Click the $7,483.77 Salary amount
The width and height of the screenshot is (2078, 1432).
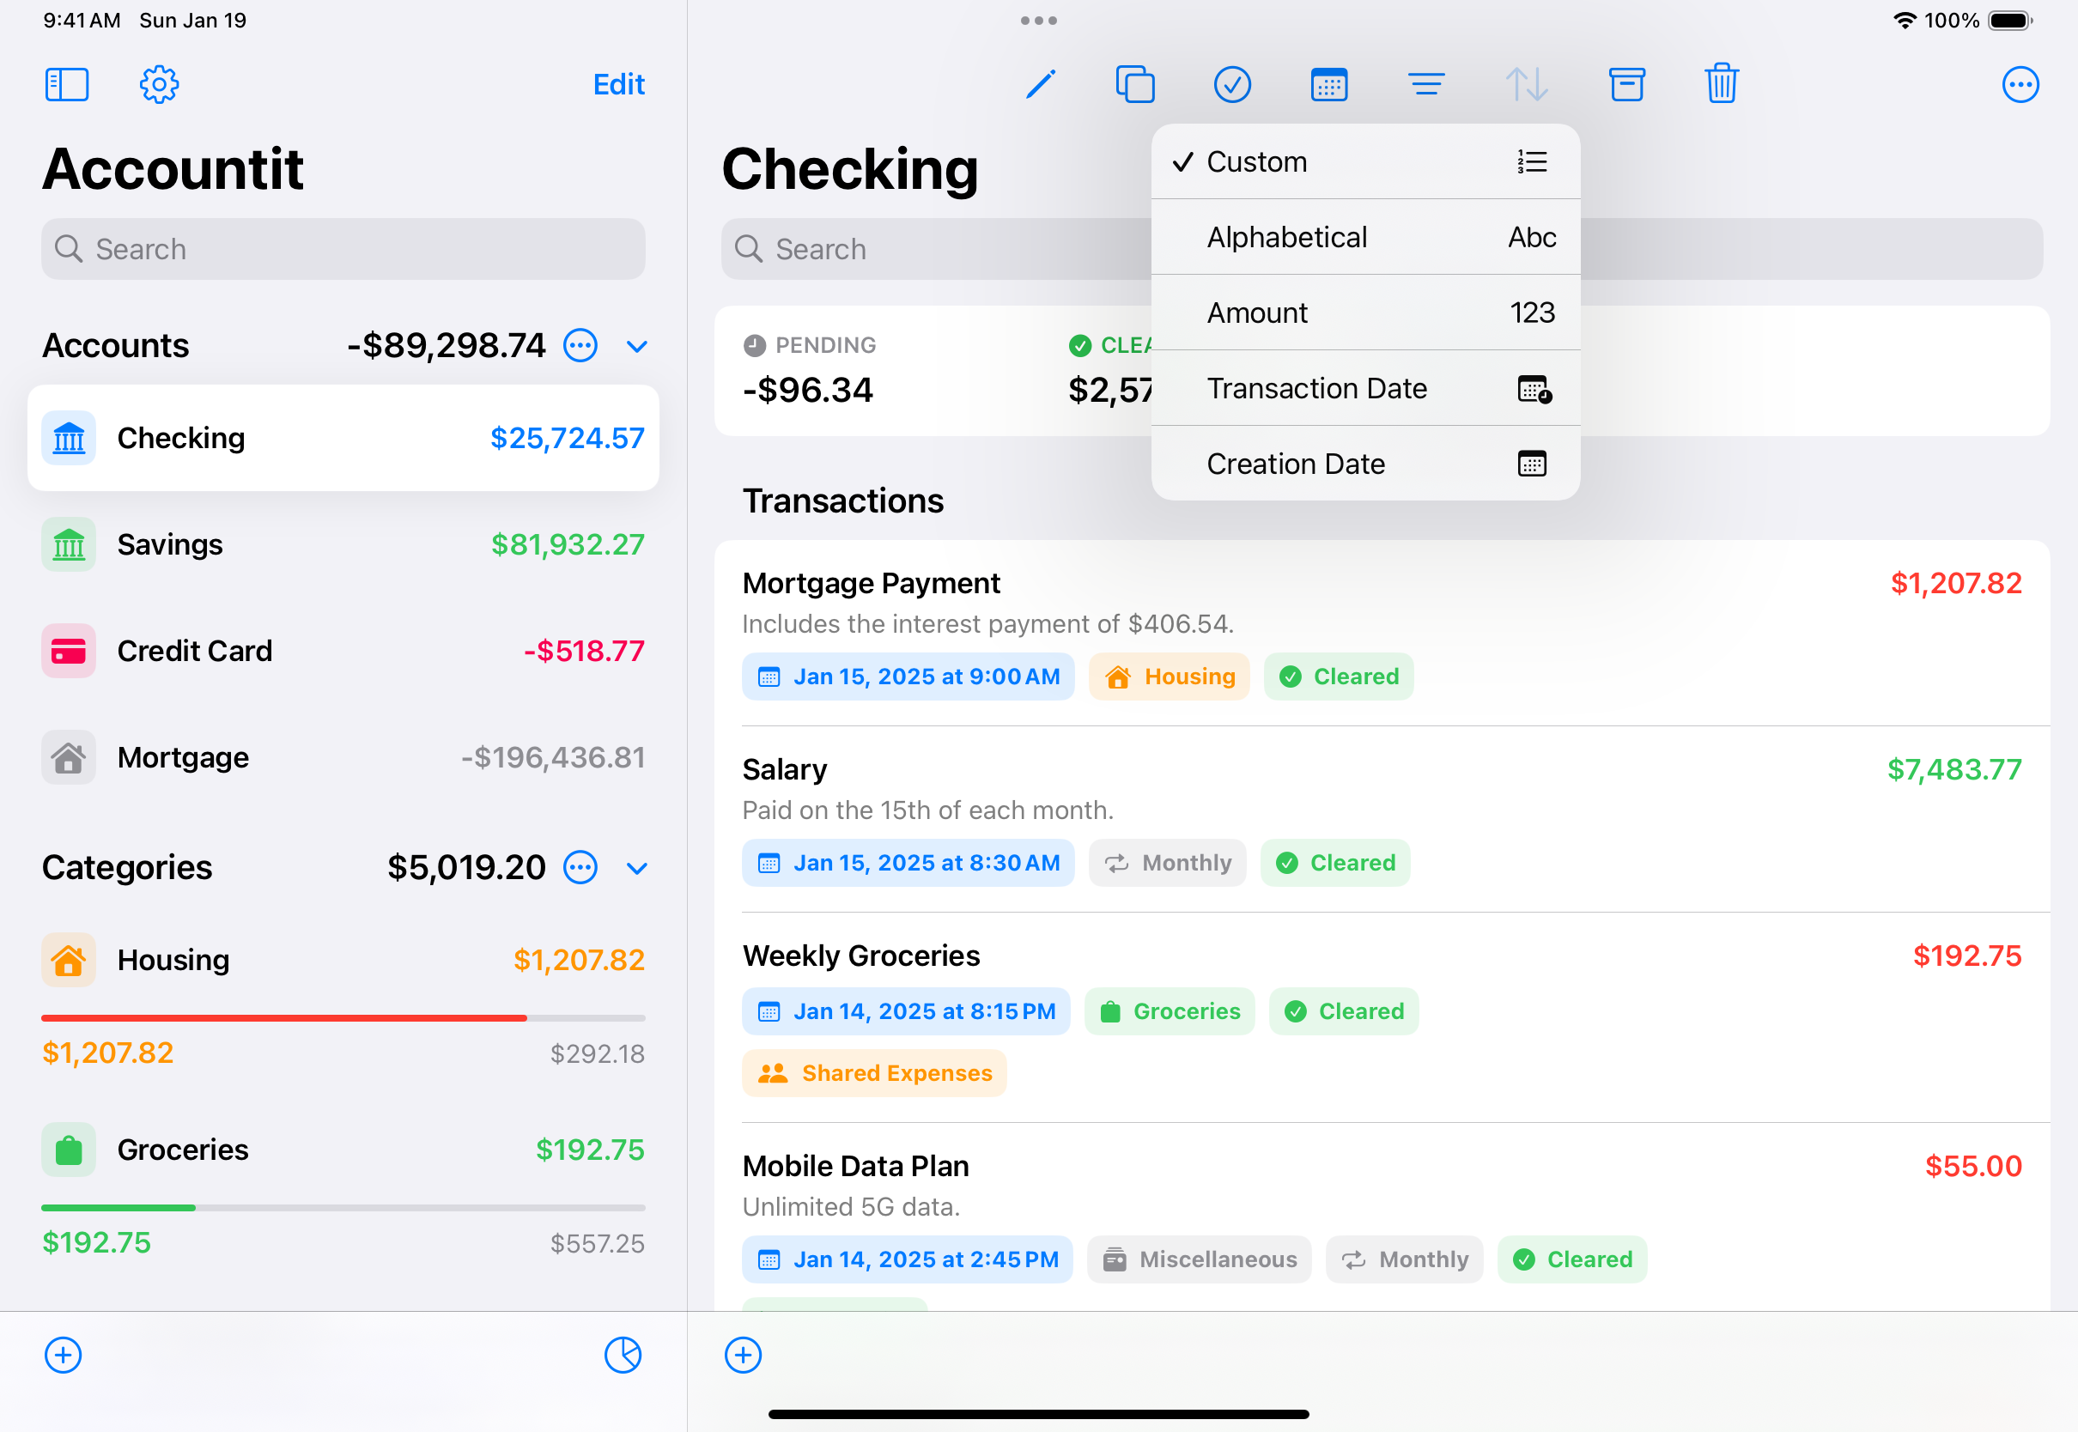1954,770
